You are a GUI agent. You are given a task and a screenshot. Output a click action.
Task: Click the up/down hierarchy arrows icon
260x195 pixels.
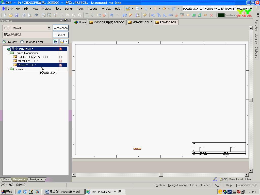(x=125, y=15)
